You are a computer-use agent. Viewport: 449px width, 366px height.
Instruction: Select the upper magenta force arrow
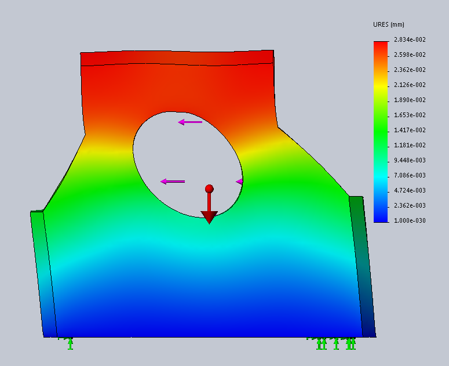(190, 122)
